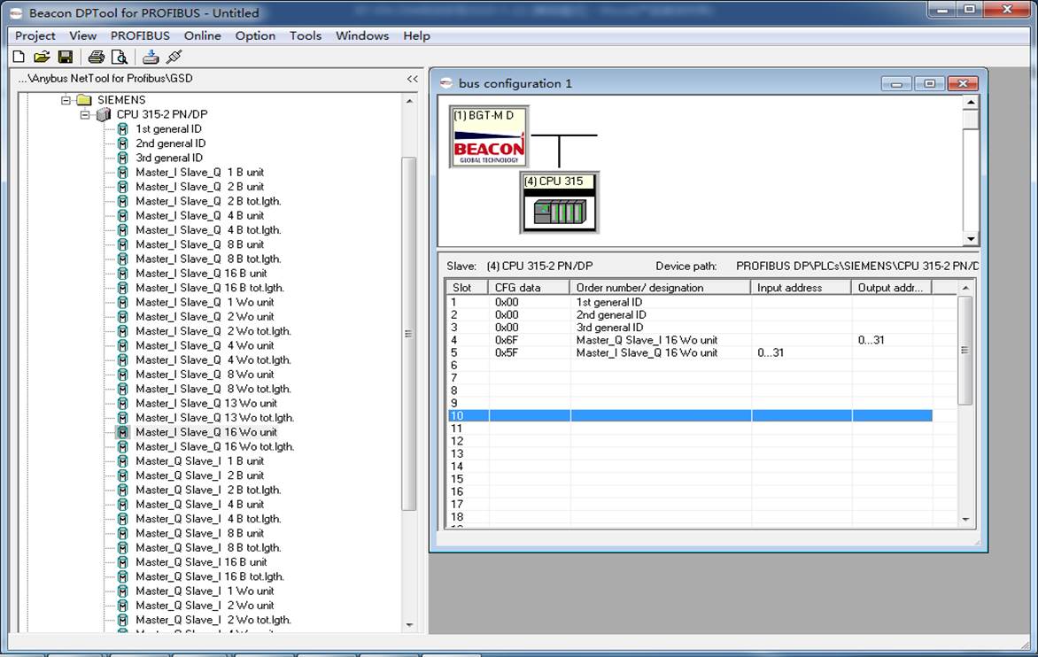Viewport: 1038px width, 657px height.
Task: Click the slot table scroll down arrow
Action: (x=965, y=520)
